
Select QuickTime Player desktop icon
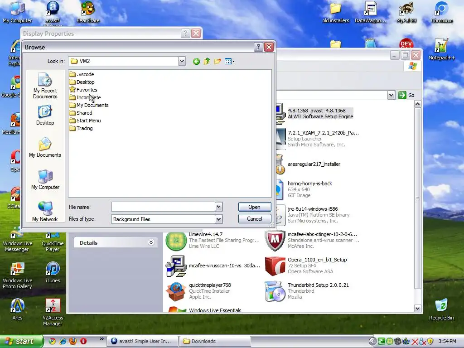53,243
